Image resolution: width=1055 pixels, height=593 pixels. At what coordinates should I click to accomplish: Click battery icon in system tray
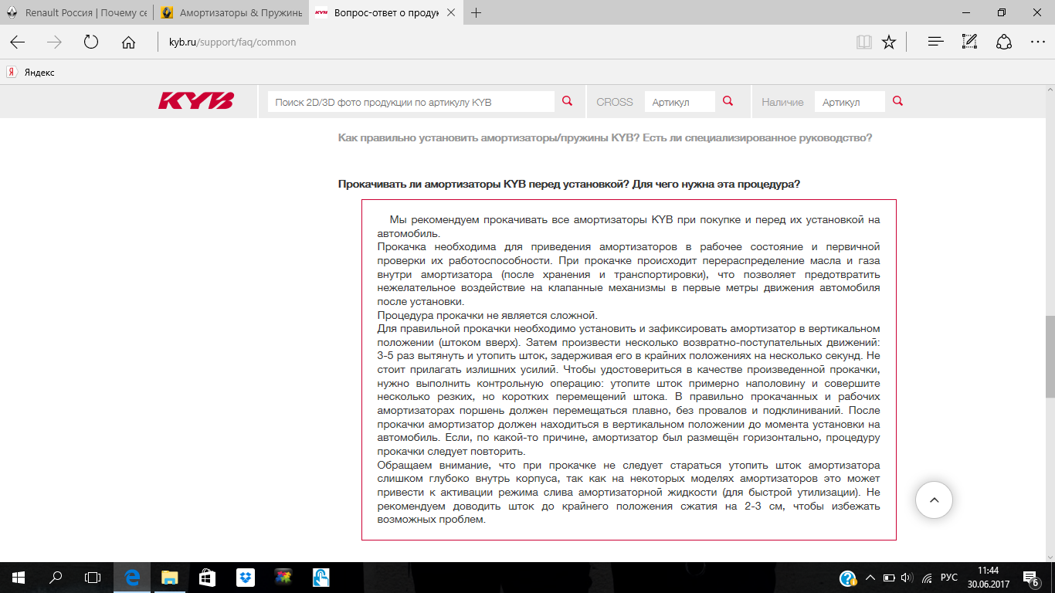(889, 578)
